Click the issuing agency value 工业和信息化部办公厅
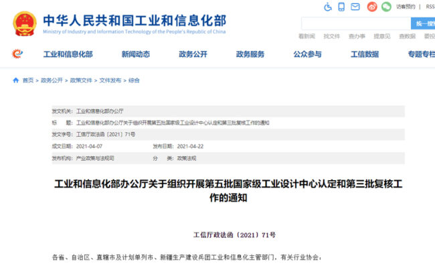Screen dimensions: 435x272 coord(100,111)
